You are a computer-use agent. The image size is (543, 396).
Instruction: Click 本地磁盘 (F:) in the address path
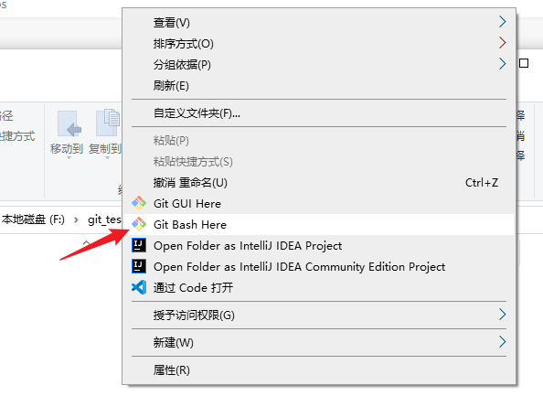[33, 219]
